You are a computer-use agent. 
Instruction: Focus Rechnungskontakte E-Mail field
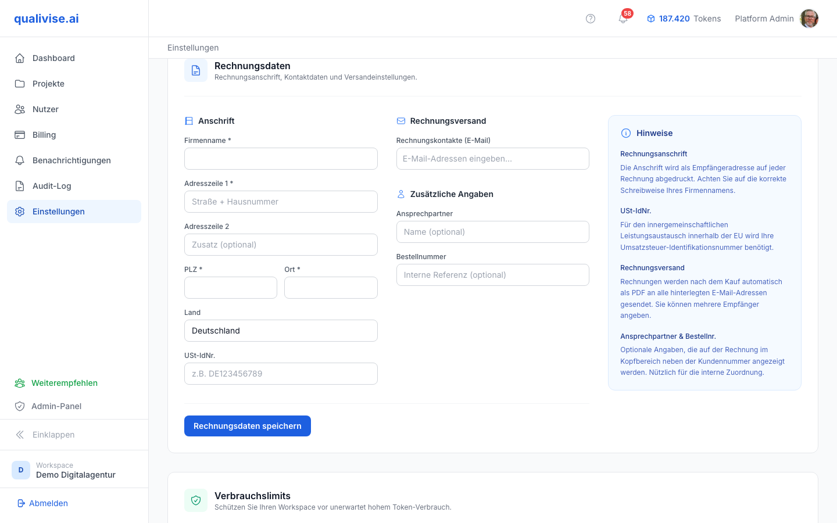[493, 159]
